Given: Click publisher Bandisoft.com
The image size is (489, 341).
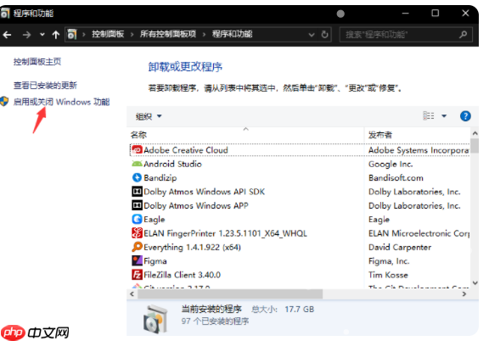Looking at the screenshot, I should [x=396, y=177].
